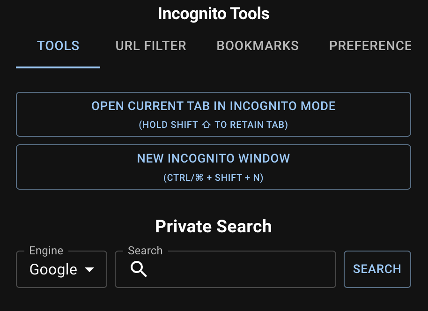The image size is (428, 311).
Task: Launch a new incognito window
Action: point(214,166)
